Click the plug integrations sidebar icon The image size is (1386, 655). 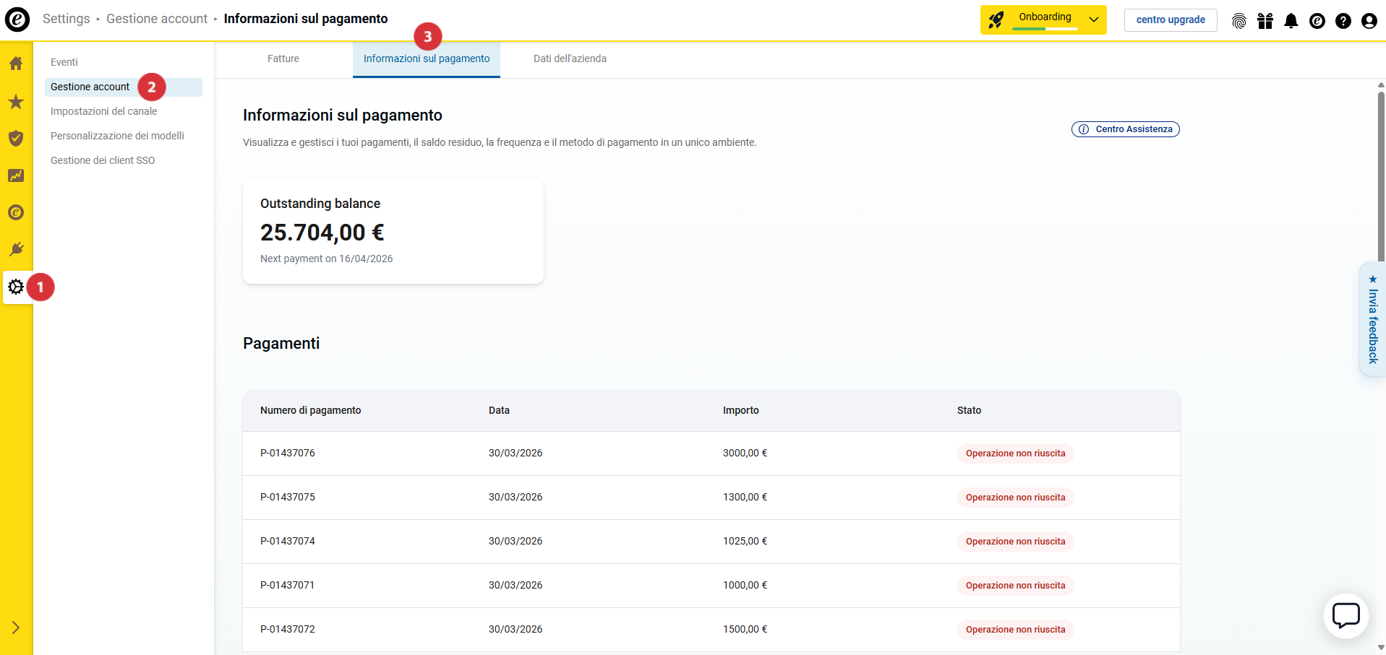pyautogui.click(x=16, y=250)
